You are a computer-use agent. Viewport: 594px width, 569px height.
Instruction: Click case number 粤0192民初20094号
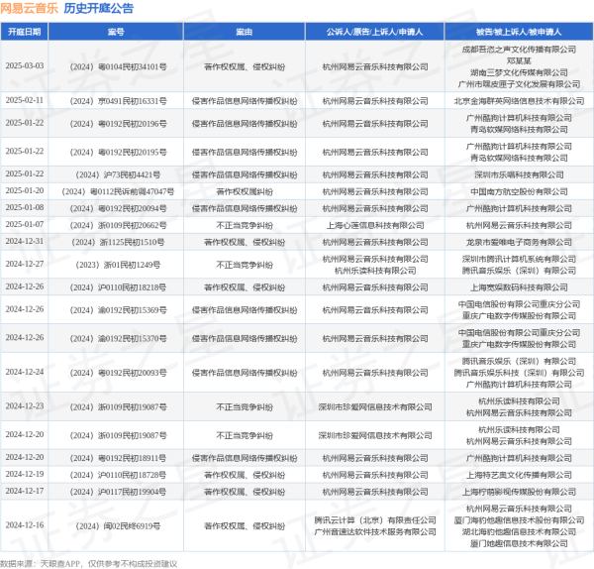pos(118,208)
